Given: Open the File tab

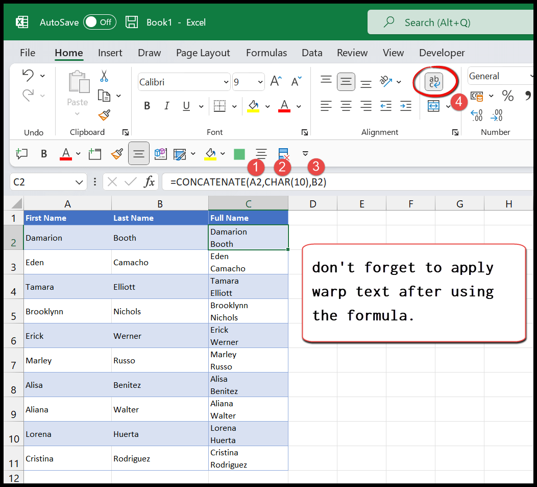Looking at the screenshot, I should [28, 53].
